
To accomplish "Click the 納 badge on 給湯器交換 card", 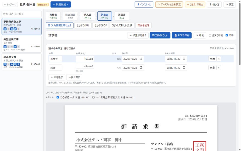I will pos(12,64).
